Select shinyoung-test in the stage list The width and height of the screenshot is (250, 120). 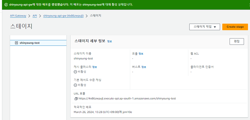38,43
